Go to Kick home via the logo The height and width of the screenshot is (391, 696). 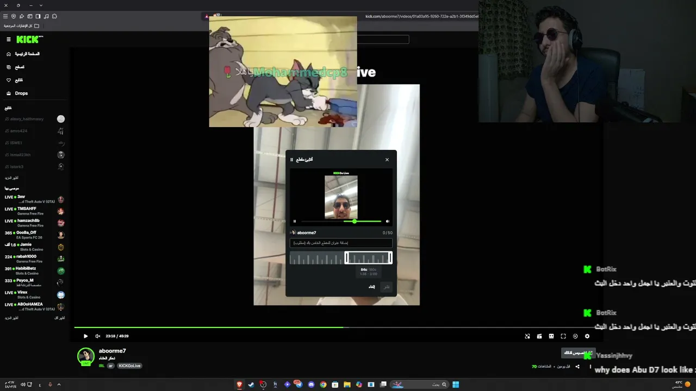[29, 39]
